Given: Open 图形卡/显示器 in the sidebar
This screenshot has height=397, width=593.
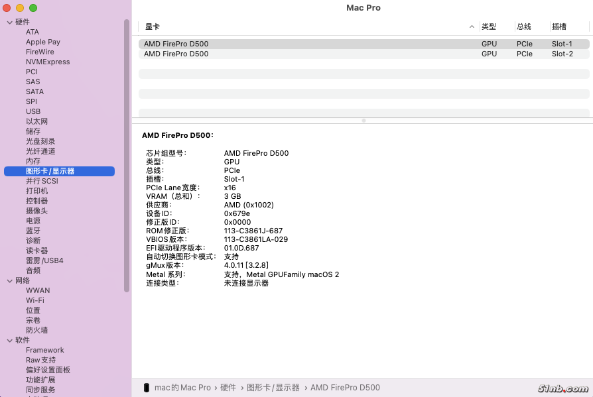Looking at the screenshot, I should click(x=50, y=172).
